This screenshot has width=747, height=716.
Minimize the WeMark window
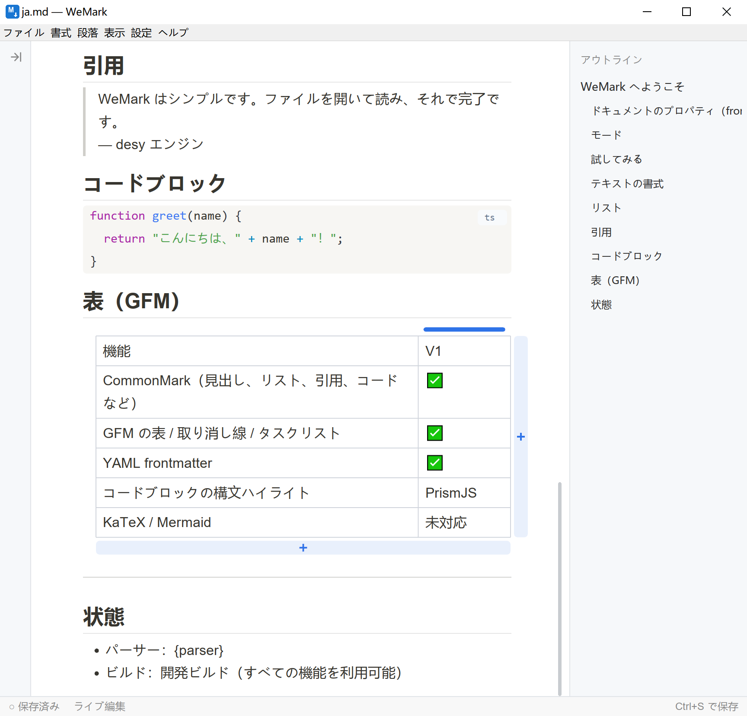[x=647, y=12]
